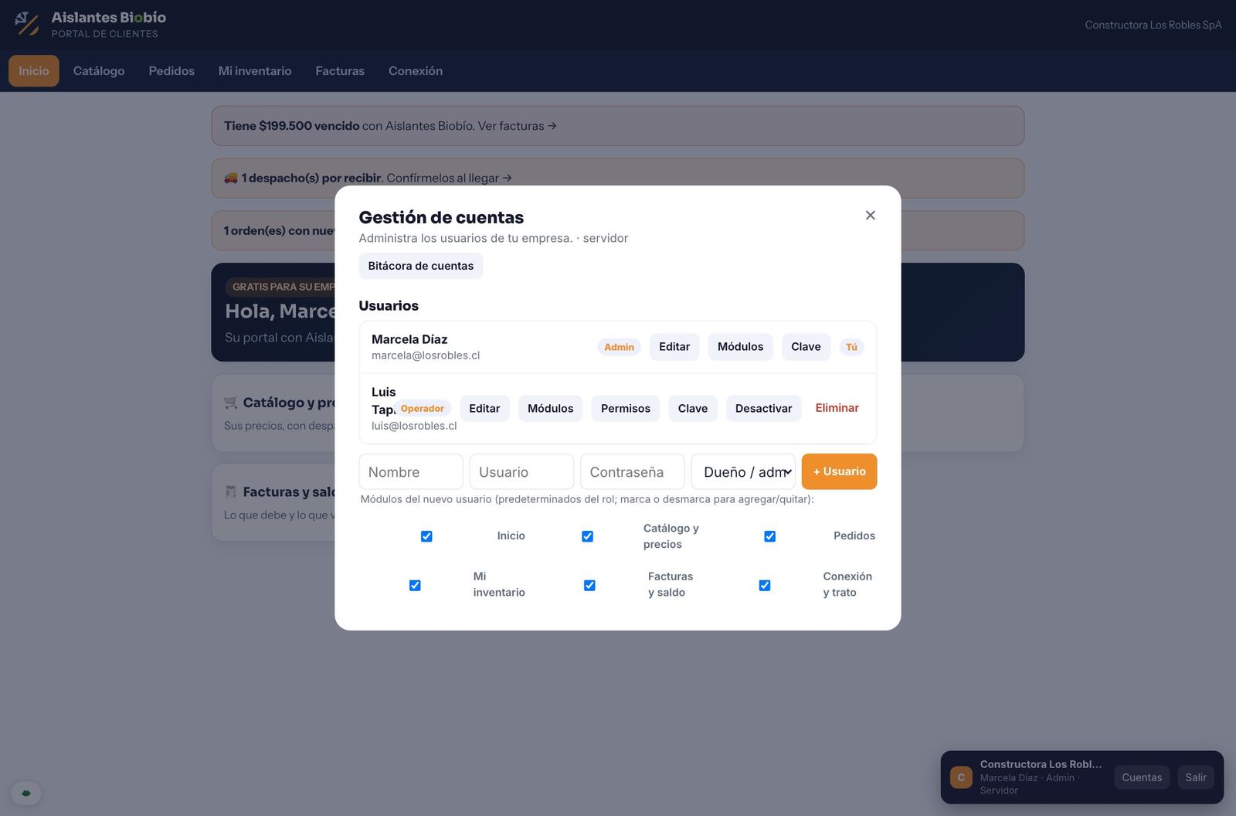Click Editar for Luis Tapia
The image size is (1236, 816).
click(x=484, y=408)
